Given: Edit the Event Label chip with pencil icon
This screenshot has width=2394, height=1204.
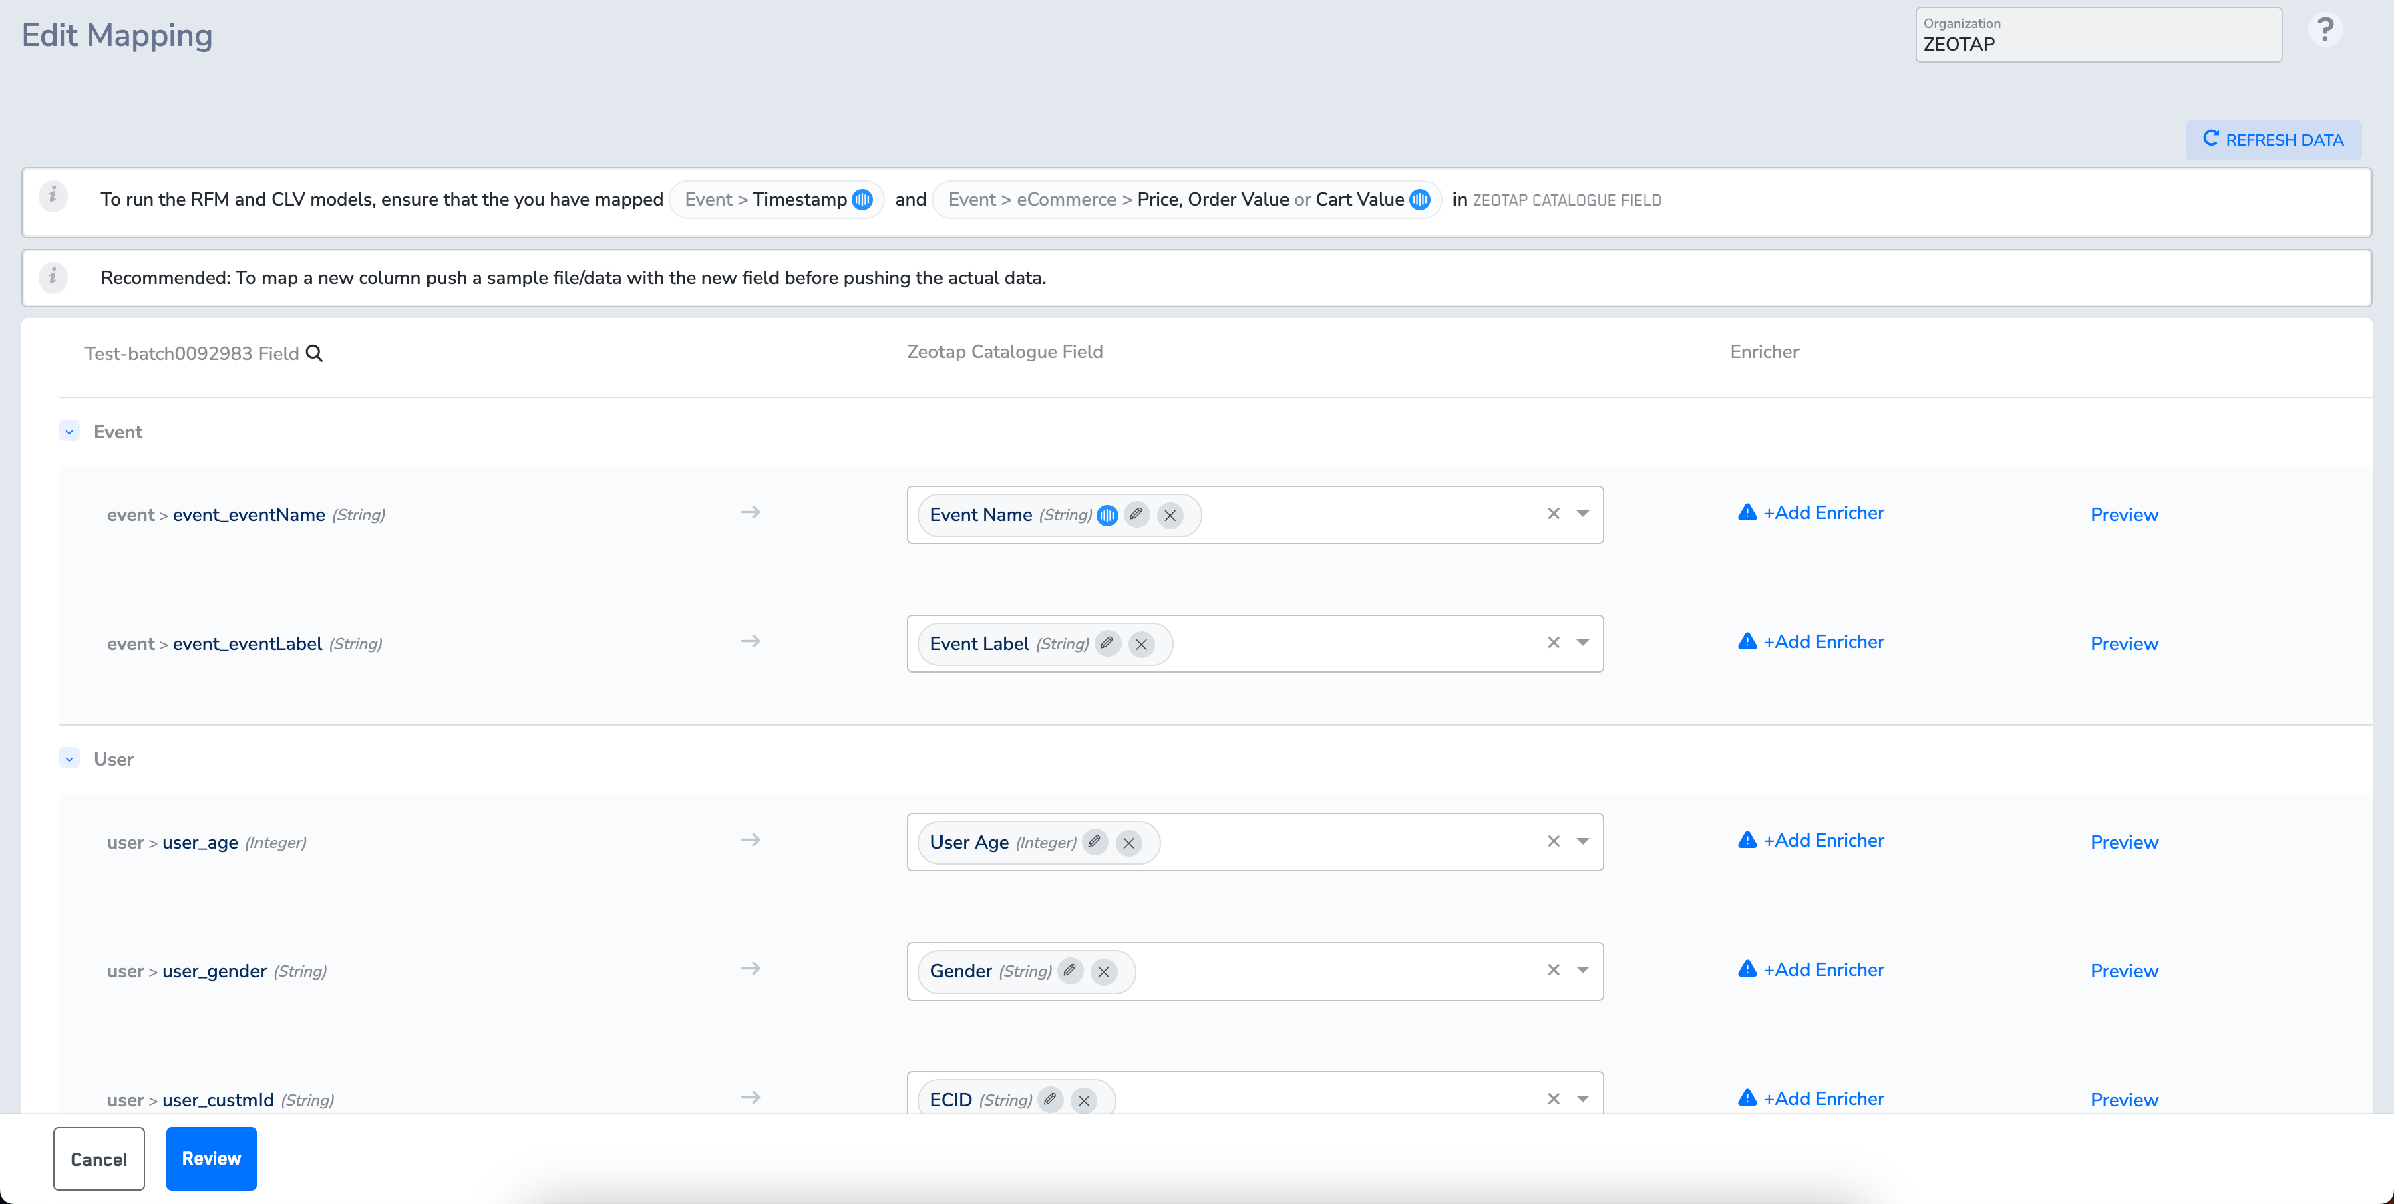Looking at the screenshot, I should tap(1107, 643).
